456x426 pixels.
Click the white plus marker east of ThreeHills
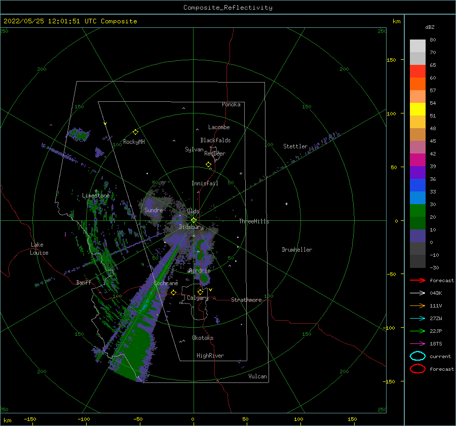[x=286, y=204]
